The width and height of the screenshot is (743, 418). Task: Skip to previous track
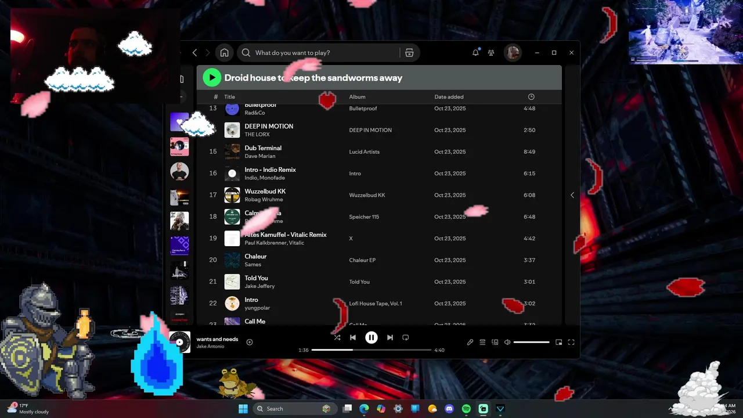[x=352, y=337]
